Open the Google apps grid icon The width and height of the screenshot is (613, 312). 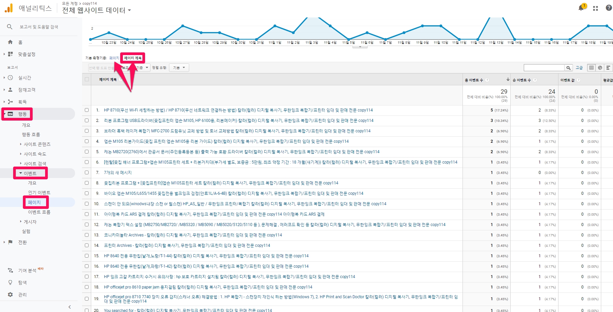point(595,8)
